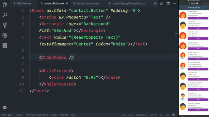Click the Android build target in status bar
The height and width of the screenshot is (117, 209).
coord(64,115)
